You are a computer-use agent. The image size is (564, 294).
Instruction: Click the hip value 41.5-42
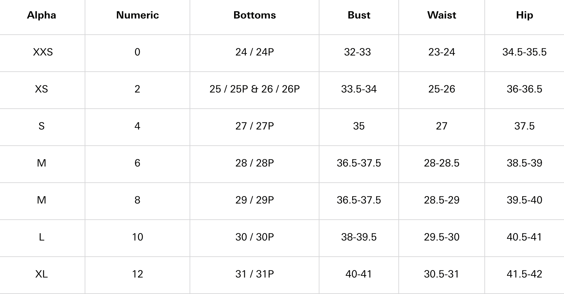coord(524,274)
